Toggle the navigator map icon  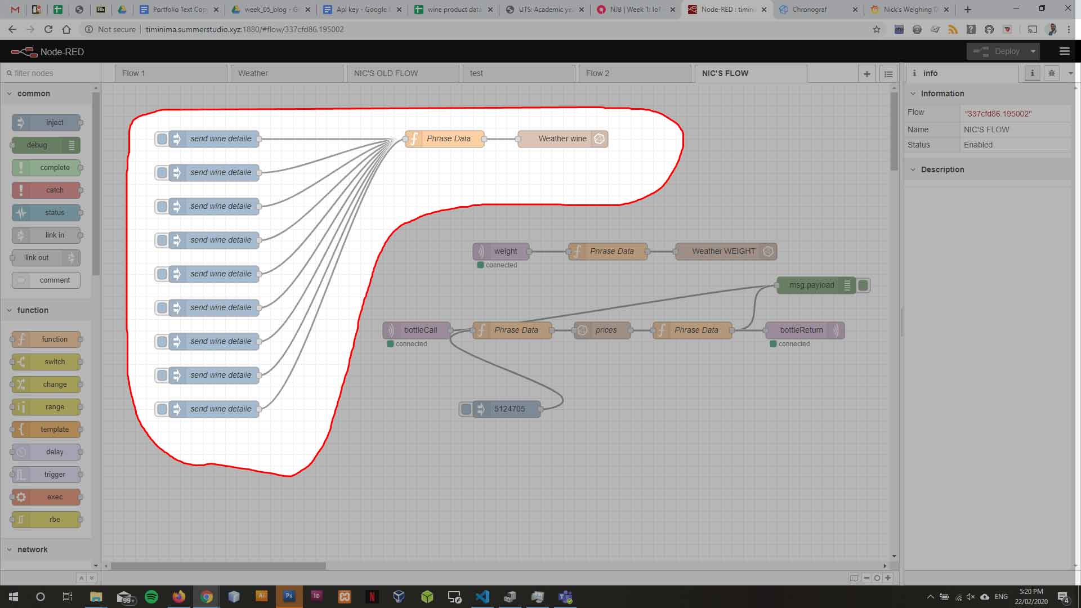click(x=854, y=578)
